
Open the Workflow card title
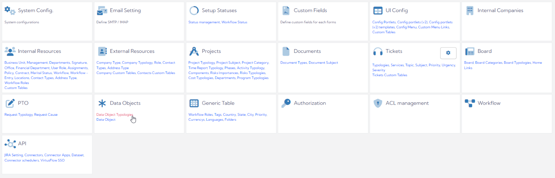[x=489, y=103]
